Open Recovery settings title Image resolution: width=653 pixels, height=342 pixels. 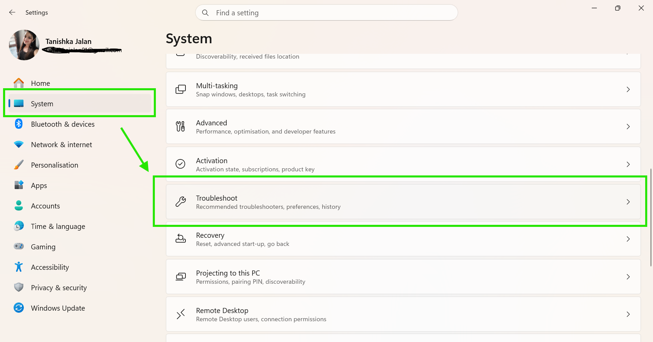(x=210, y=235)
